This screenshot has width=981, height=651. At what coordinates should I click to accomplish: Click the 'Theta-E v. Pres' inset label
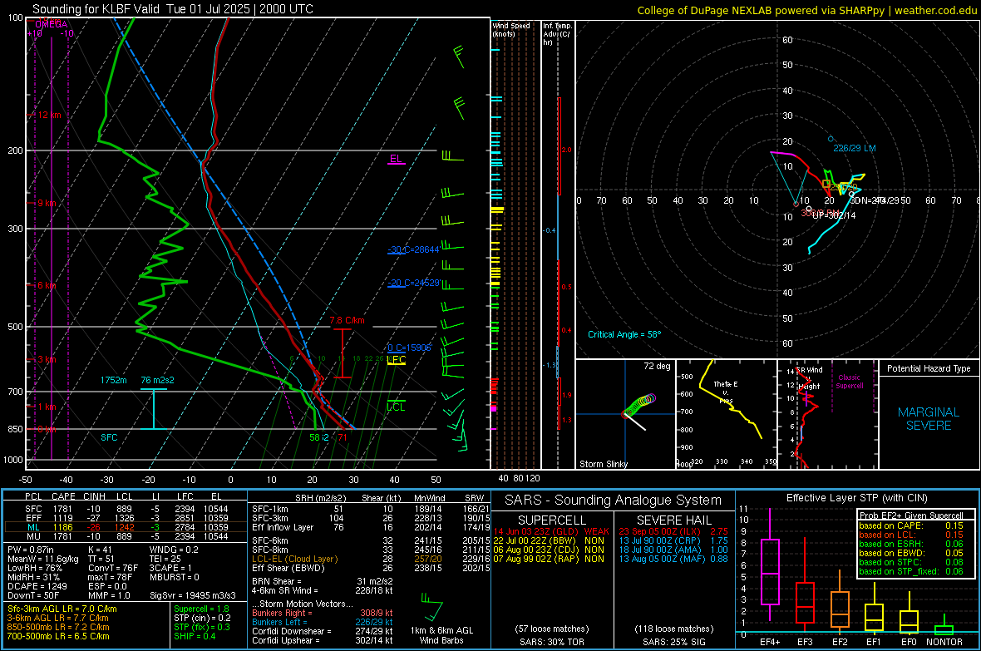pyautogui.click(x=725, y=392)
